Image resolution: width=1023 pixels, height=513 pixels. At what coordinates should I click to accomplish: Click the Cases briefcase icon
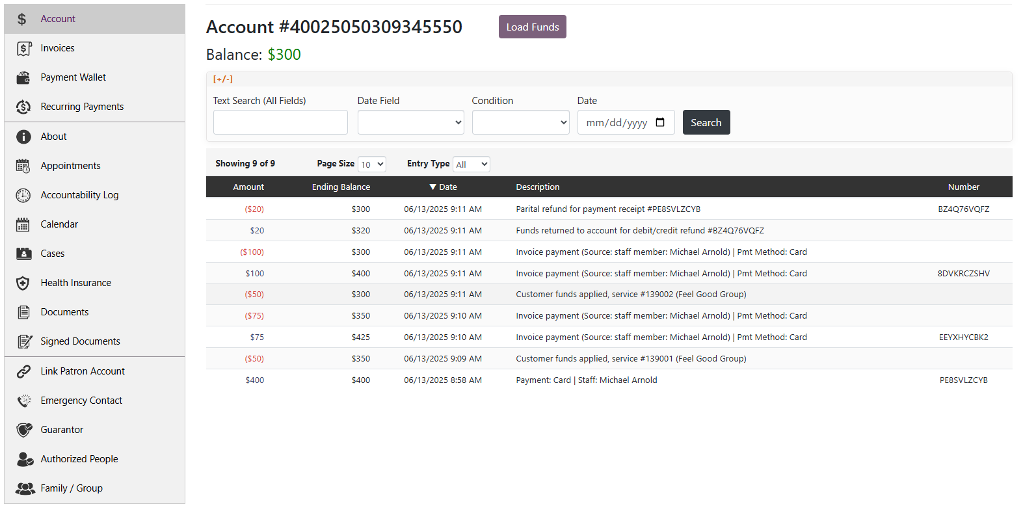23,254
